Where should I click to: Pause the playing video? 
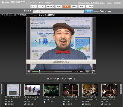point(29,72)
